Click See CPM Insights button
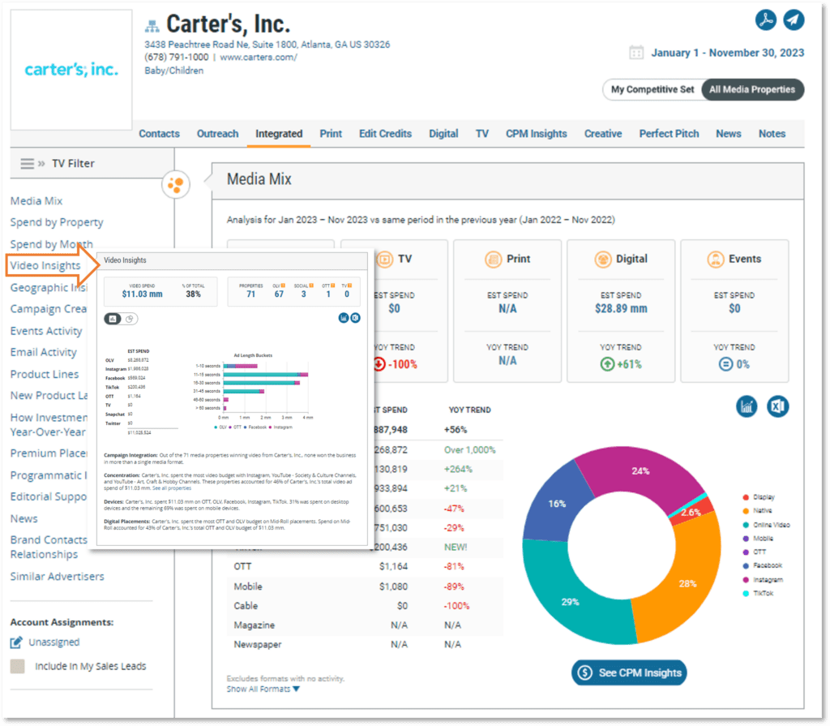This screenshot has width=830, height=726. [629, 672]
